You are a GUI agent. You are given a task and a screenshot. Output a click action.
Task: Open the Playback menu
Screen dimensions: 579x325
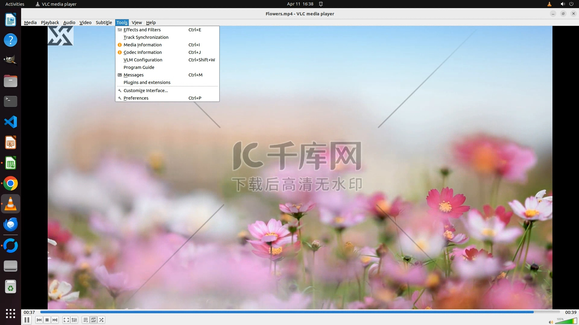(50, 23)
